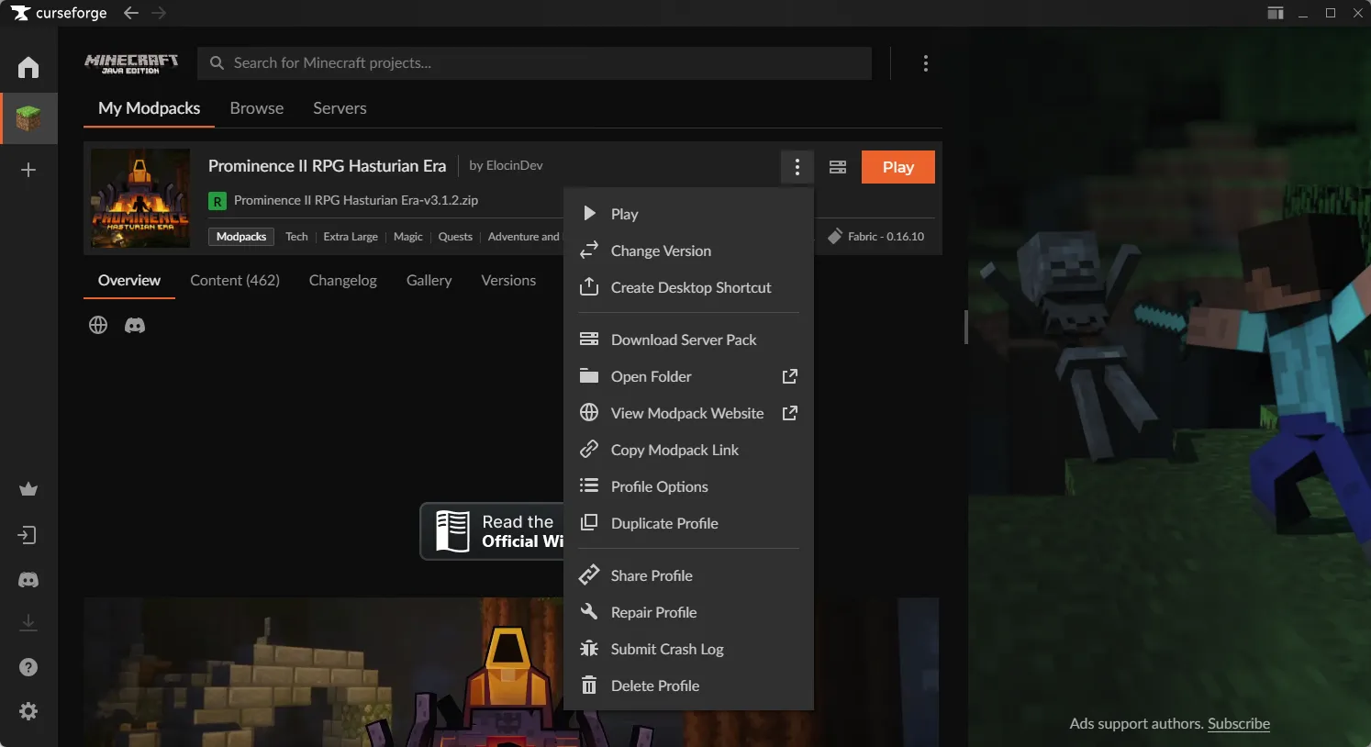Open Discord from the sidebar icon

pos(28,579)
